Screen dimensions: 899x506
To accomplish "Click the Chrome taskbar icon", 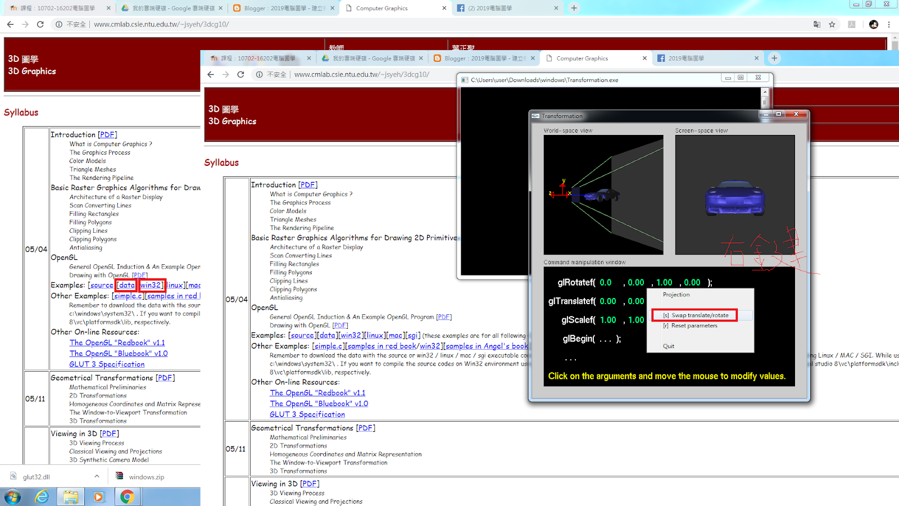I will 128,497.
